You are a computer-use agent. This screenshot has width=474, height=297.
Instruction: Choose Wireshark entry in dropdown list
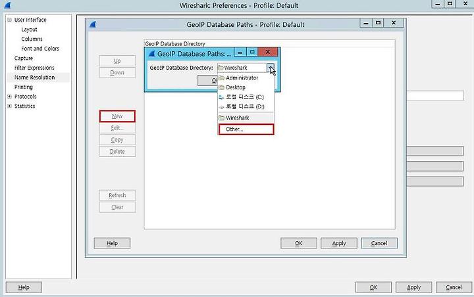pyautogui.click(x=246, y=118)
